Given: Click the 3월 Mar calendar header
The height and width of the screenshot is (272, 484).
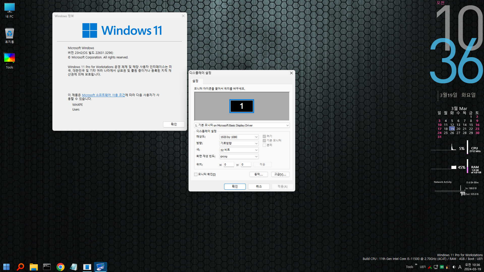Looking at the screenshot, I should tap(459, 109).
